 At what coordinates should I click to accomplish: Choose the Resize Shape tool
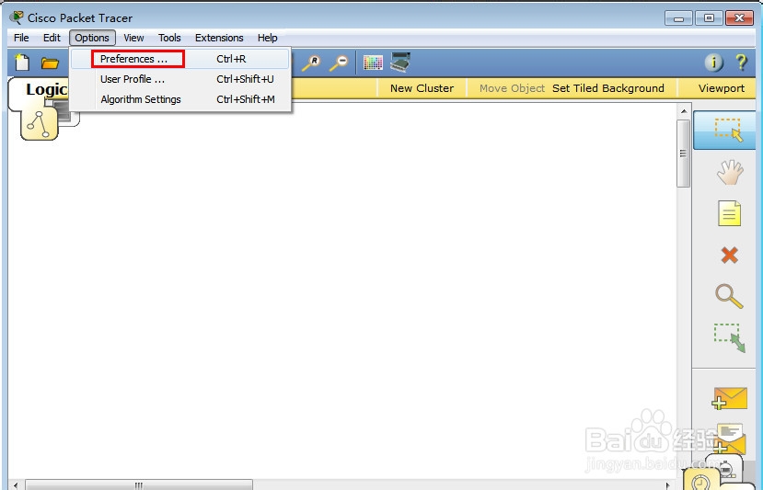[x=730, y=337]
